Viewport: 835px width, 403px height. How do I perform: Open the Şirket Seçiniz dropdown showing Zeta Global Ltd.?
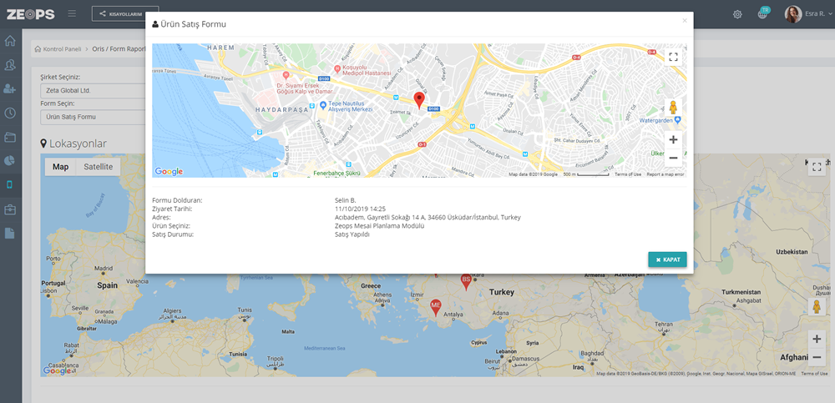pos(94,90)
